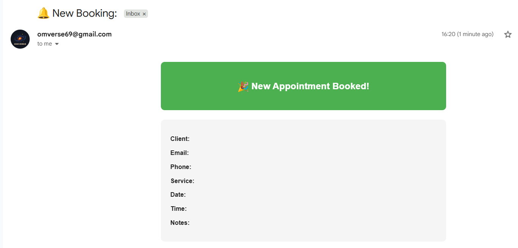Star this New Booking email
This screenshot has width=518, height=248.
pyautogui.click(x=508, y=35)
